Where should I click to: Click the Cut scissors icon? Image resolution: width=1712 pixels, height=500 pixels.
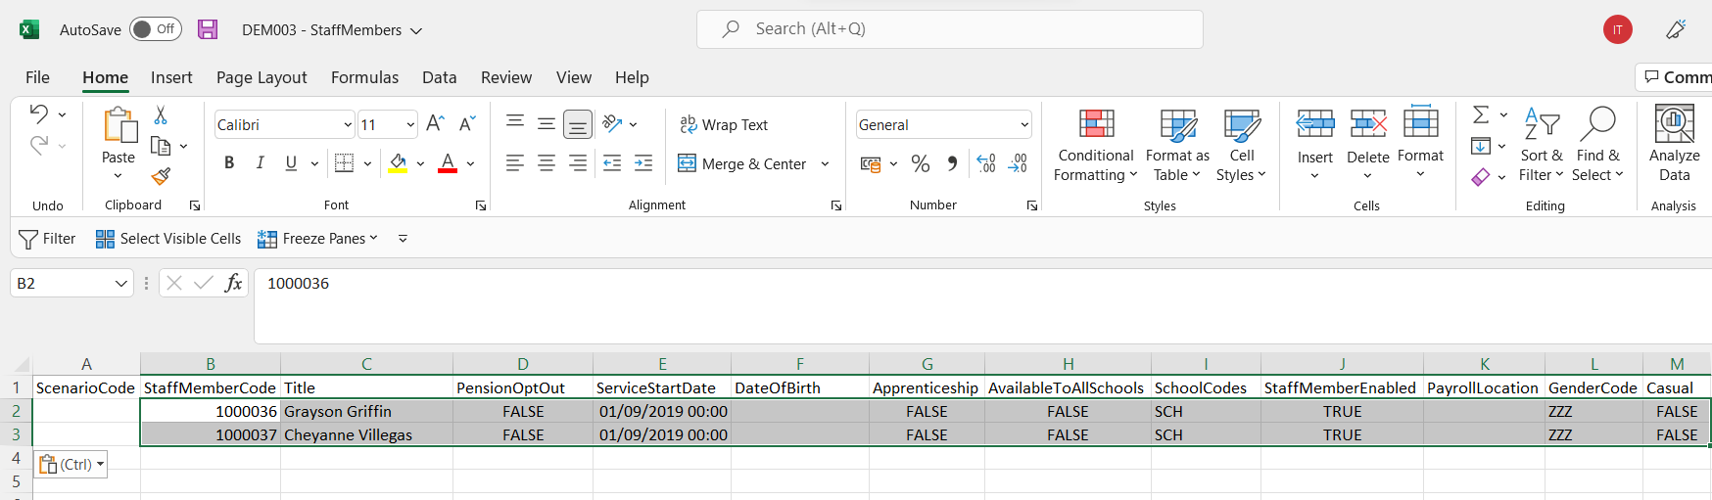(x=161, y=115)
